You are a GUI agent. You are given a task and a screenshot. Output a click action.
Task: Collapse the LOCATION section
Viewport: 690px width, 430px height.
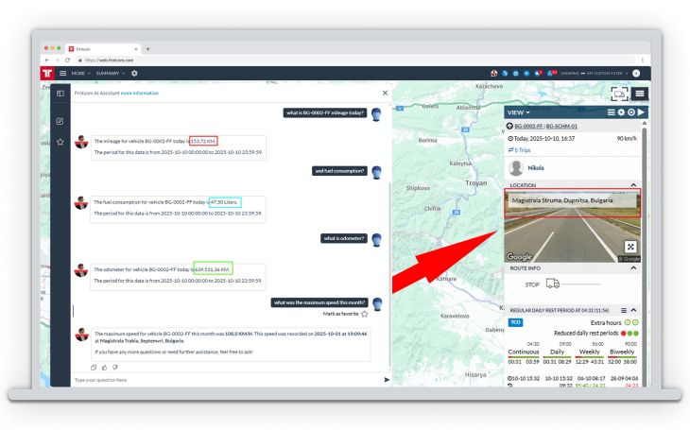tap(633, 185)
